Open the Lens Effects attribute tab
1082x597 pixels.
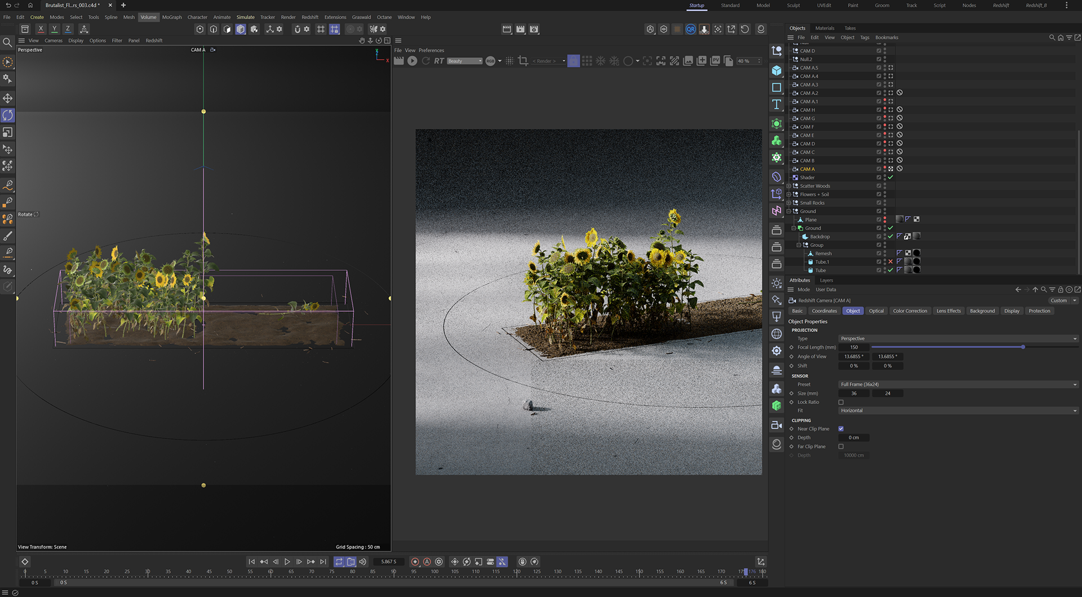coord(948,311)
